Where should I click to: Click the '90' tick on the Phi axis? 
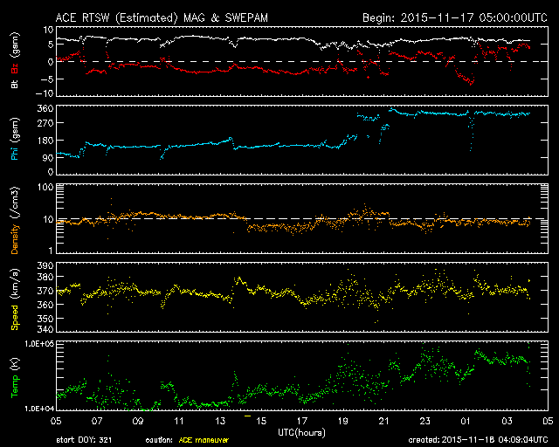48,158
